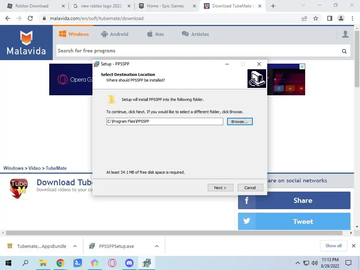Switch to the Home - Epic Games tab
360x270 pixels.
tap(165, 6)
